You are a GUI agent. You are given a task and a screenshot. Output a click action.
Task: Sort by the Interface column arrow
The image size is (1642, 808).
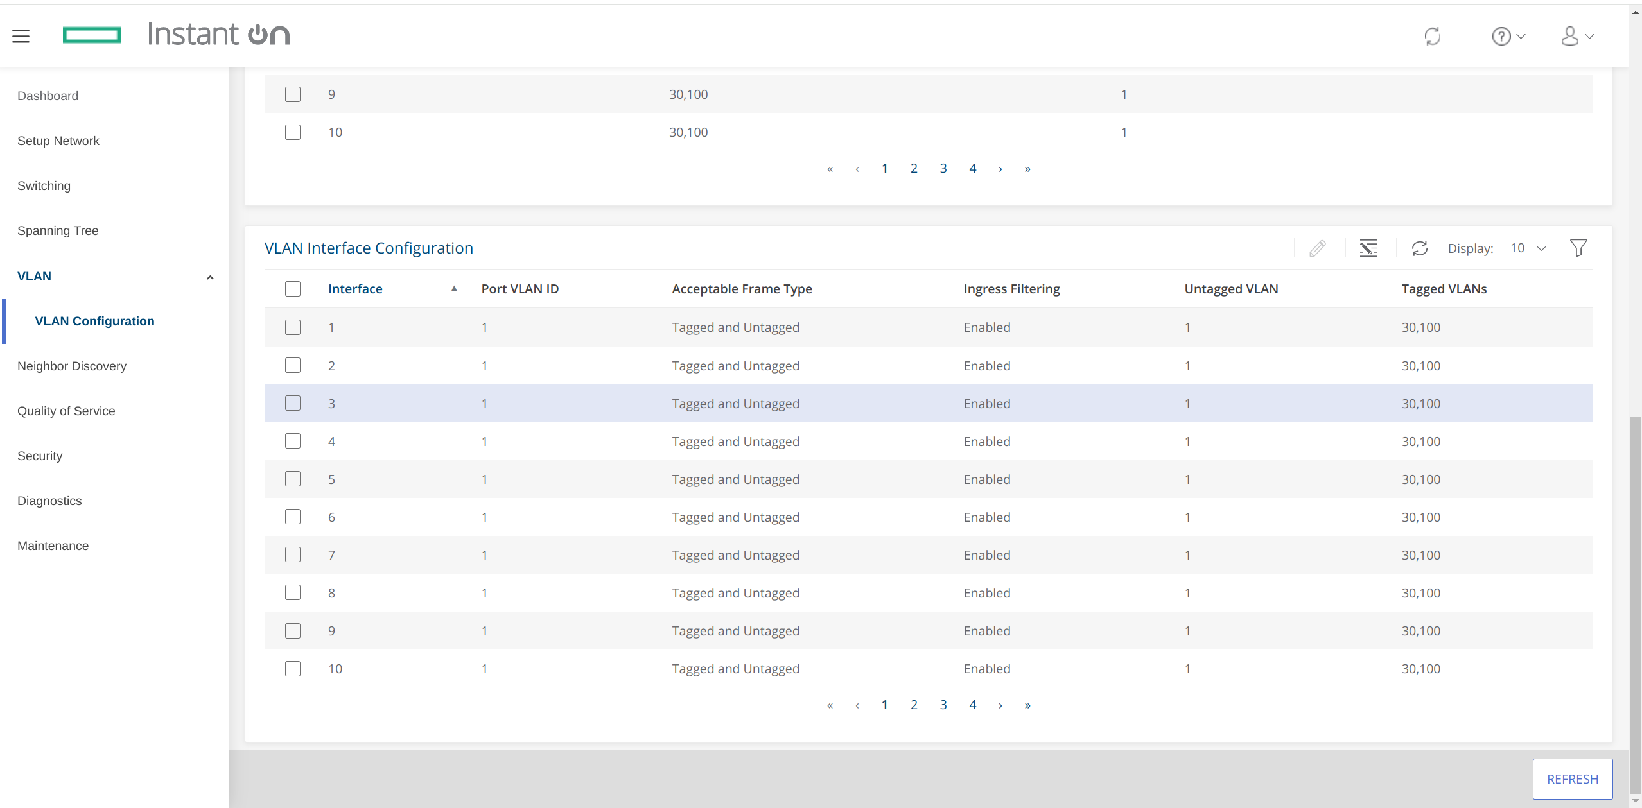(x=454, y=289)
